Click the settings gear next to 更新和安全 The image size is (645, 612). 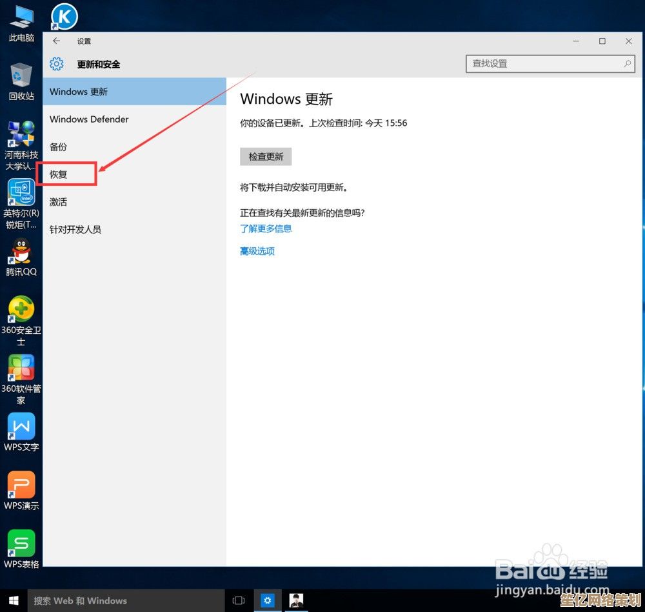coord(56,64)
